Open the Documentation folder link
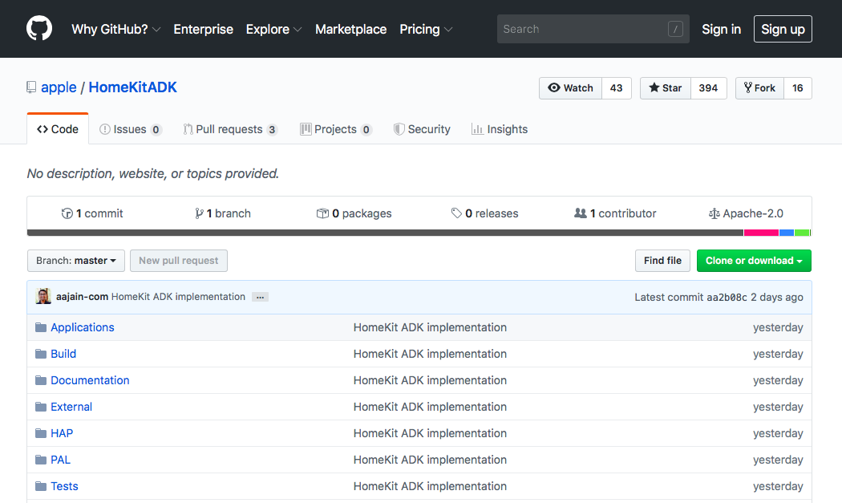Image resolution: width=842 pixels, height=503 pixels. 90,380
